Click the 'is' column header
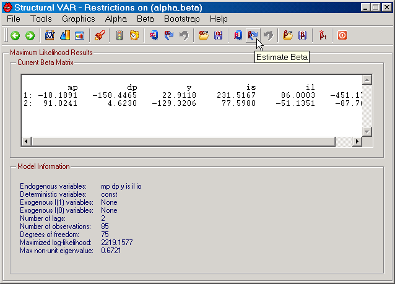 [251, 87]
